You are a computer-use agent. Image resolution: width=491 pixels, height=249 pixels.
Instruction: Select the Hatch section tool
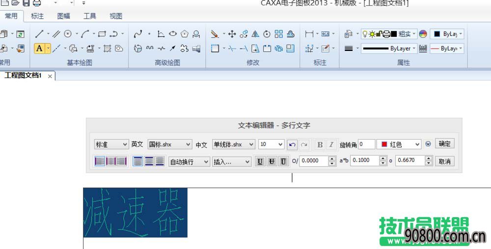pyautogui.click(x=108, y=49)
